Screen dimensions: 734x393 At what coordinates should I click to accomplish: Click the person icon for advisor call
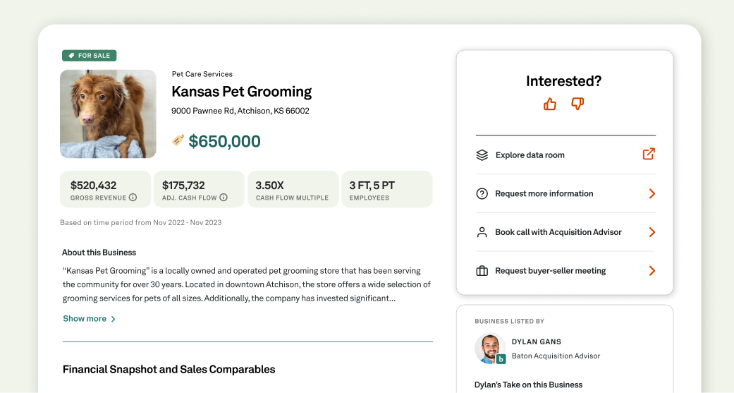[x=482, y=232]
